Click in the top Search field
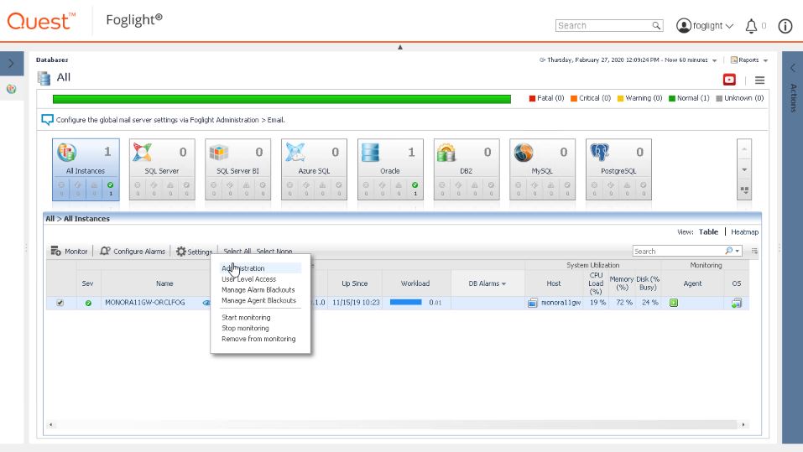The image size is (803, 452). (x=603, y=26)
